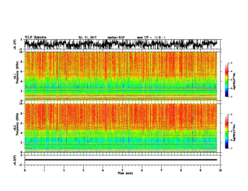Click the ch.2 frequency tick "4" kHz
248x191 pixels.
click(22, 133)
